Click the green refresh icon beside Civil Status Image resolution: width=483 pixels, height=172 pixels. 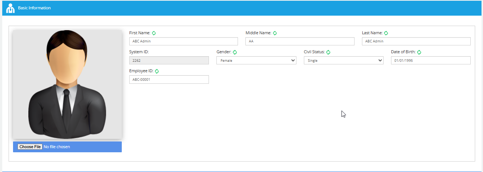(x=328, y=52)
